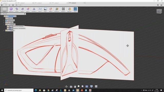Open the viewports layout icon
164x92 pixels.
click(87, 86)
